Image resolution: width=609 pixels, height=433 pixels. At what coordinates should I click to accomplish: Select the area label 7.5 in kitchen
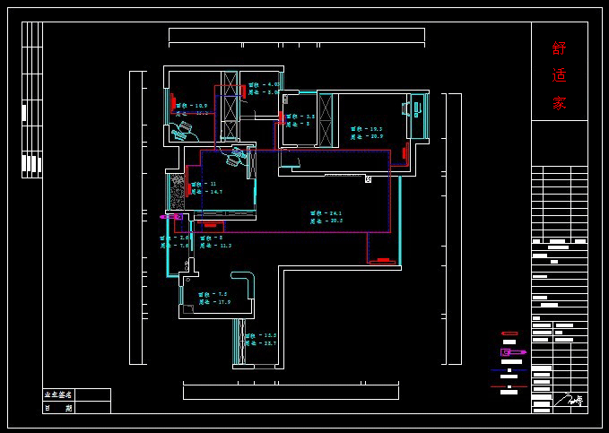click(213, 294)
